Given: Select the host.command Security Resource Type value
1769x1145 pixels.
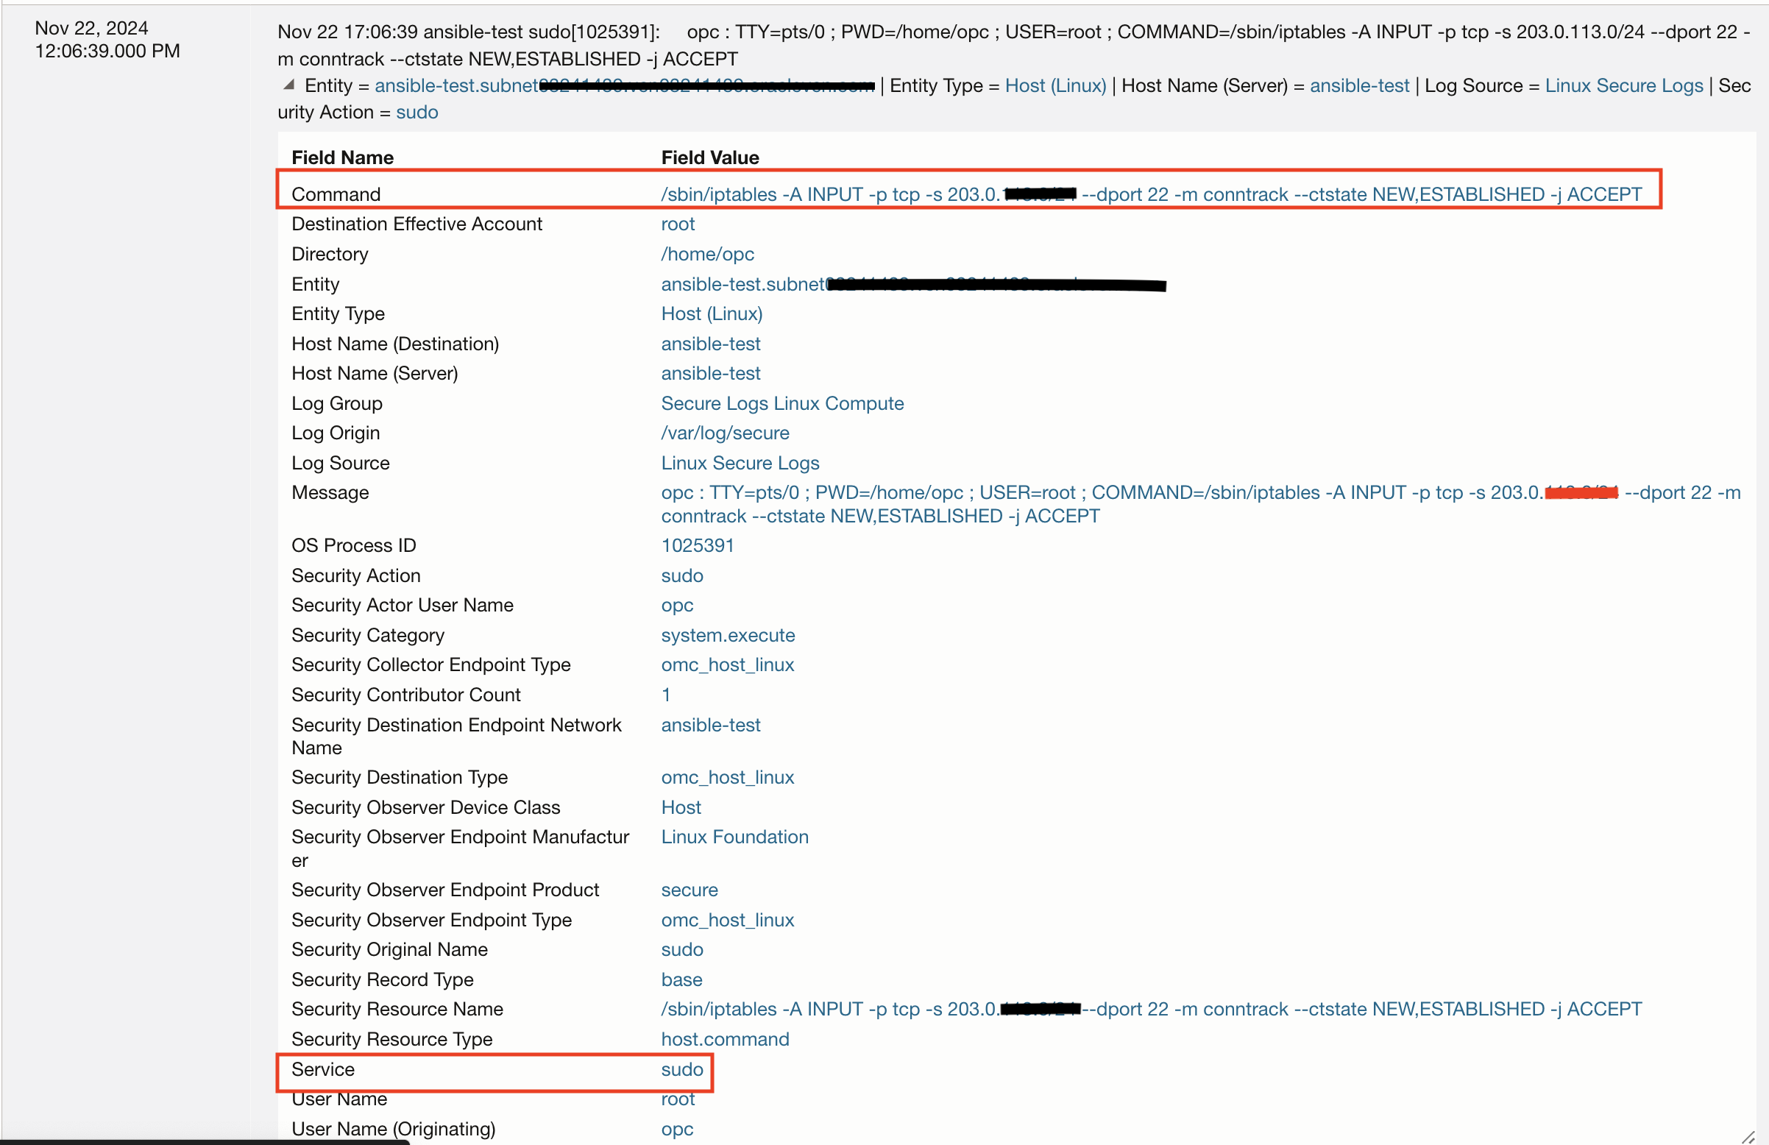Looking at the screenshot, I should click(x=725, y=1039).
